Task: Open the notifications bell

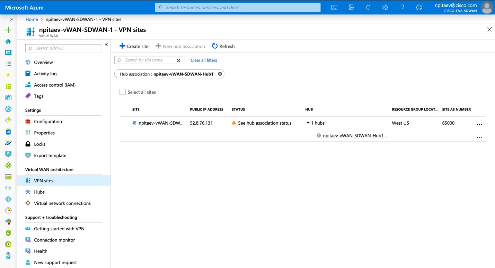Action: point(368,7)
